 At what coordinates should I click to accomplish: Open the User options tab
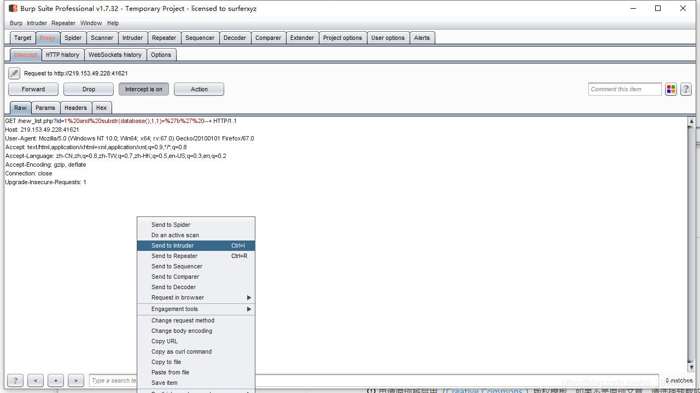tap(388, 38)
